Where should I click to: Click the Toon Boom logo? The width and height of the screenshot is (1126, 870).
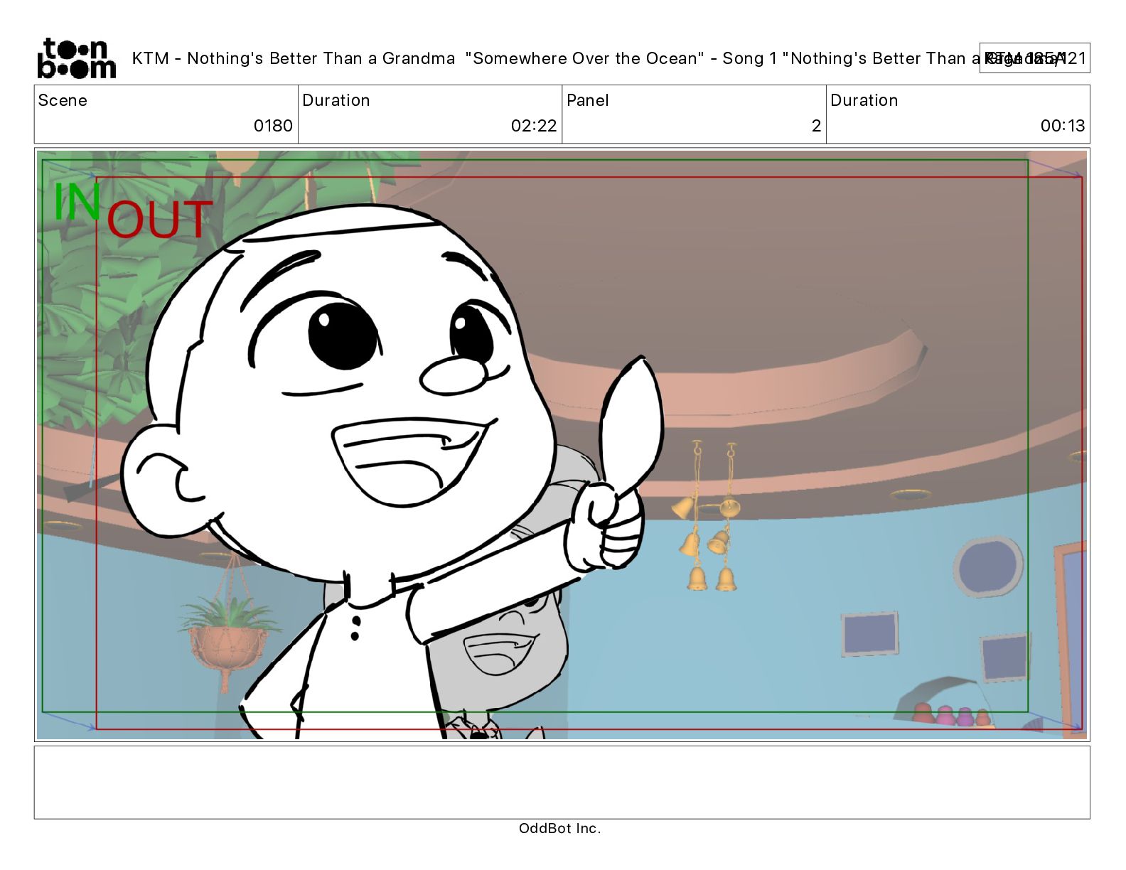[x=76, y=58]
